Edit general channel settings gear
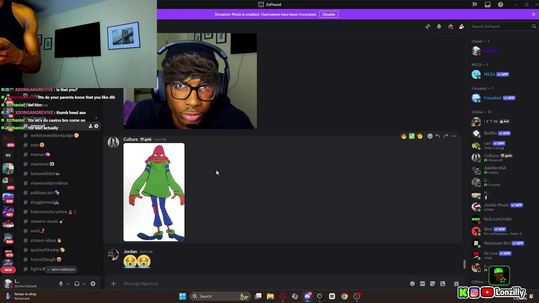Viewport: 539px width, 303px height. [96, 126]
